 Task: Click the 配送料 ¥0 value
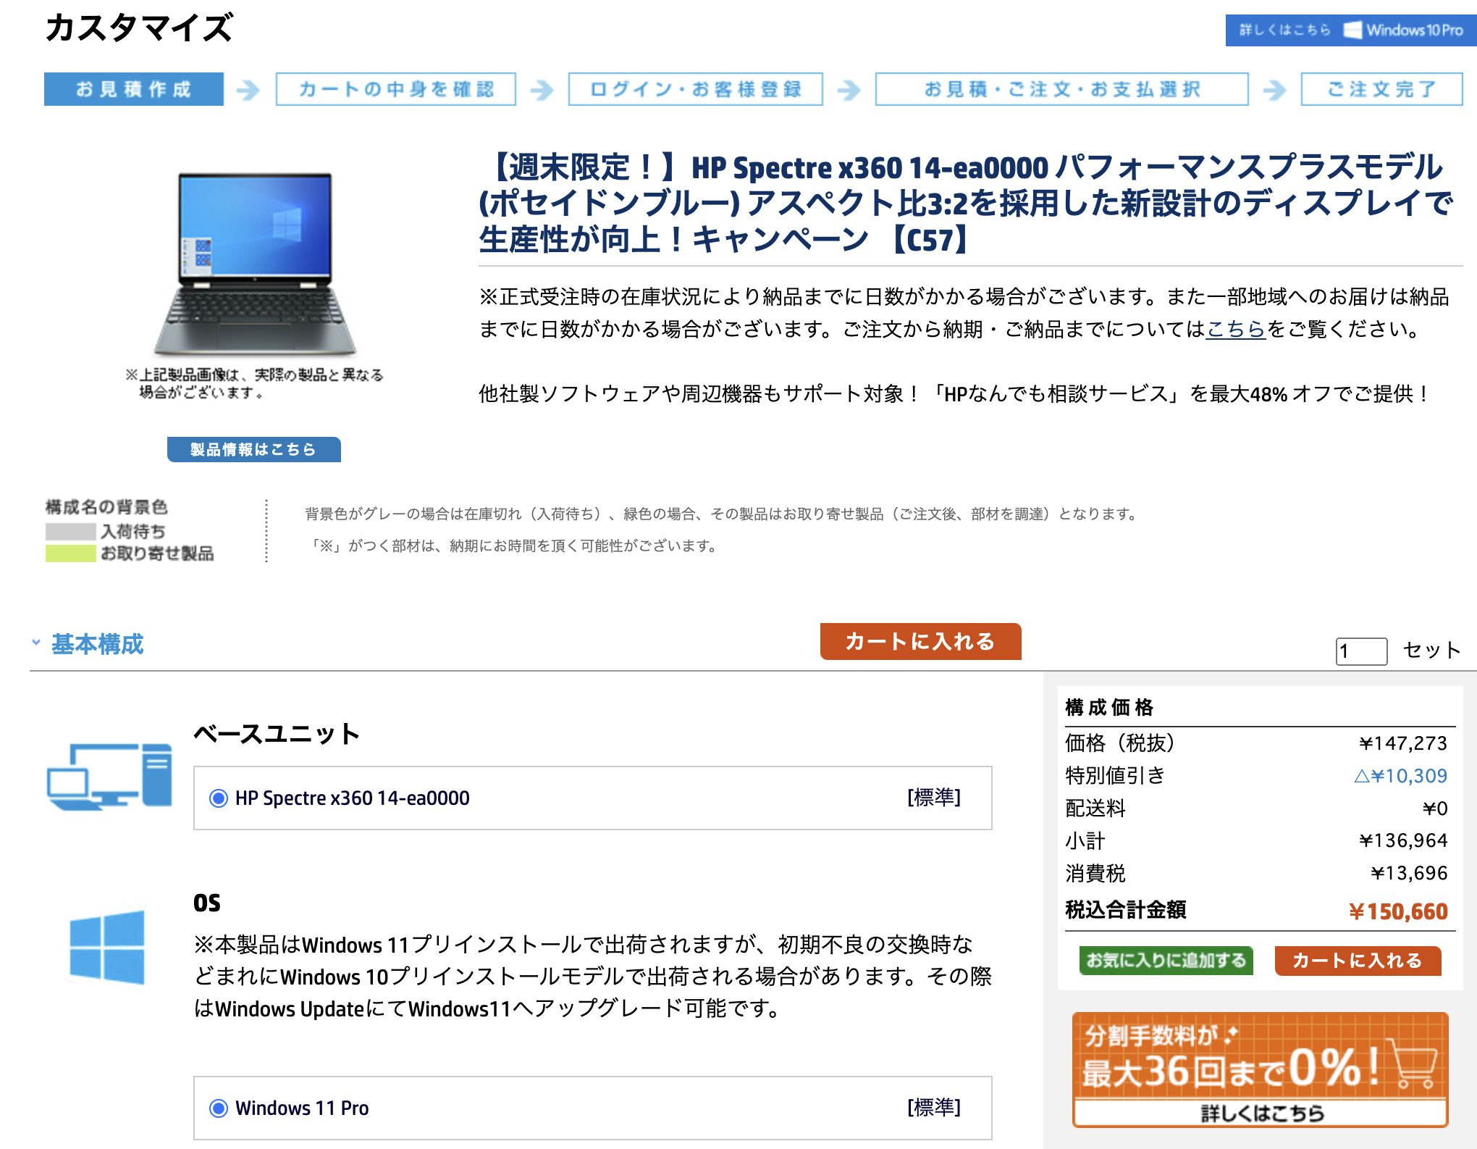1435,809
